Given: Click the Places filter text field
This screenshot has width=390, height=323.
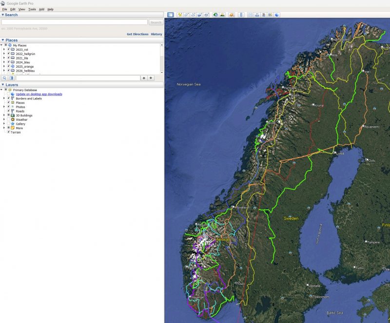Looking at the screenshot, I should pos(78,78).
